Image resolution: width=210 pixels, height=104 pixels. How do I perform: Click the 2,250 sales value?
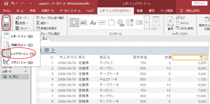(202, 63)
